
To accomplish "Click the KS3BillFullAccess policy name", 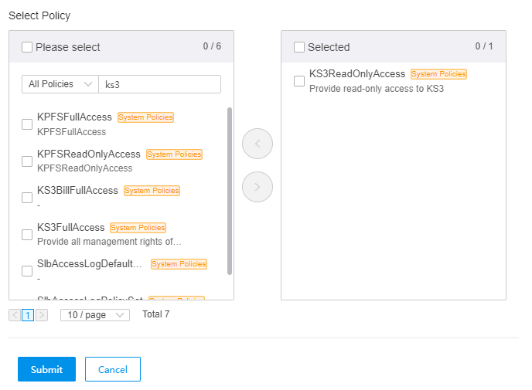I will pos(77,191).
